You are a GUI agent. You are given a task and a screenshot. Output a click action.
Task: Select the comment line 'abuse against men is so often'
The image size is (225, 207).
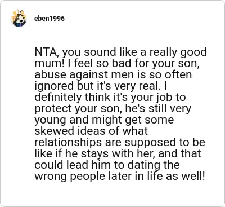coord(113,74)
